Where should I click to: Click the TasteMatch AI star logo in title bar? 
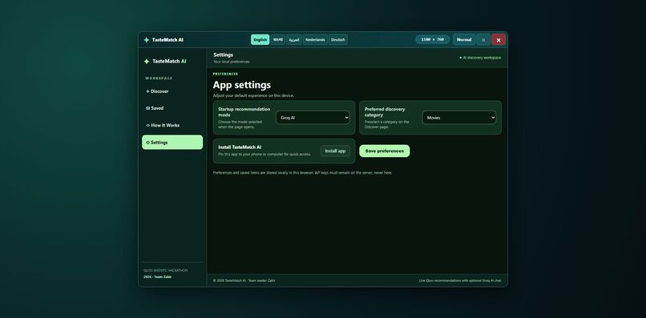[146, 40]
